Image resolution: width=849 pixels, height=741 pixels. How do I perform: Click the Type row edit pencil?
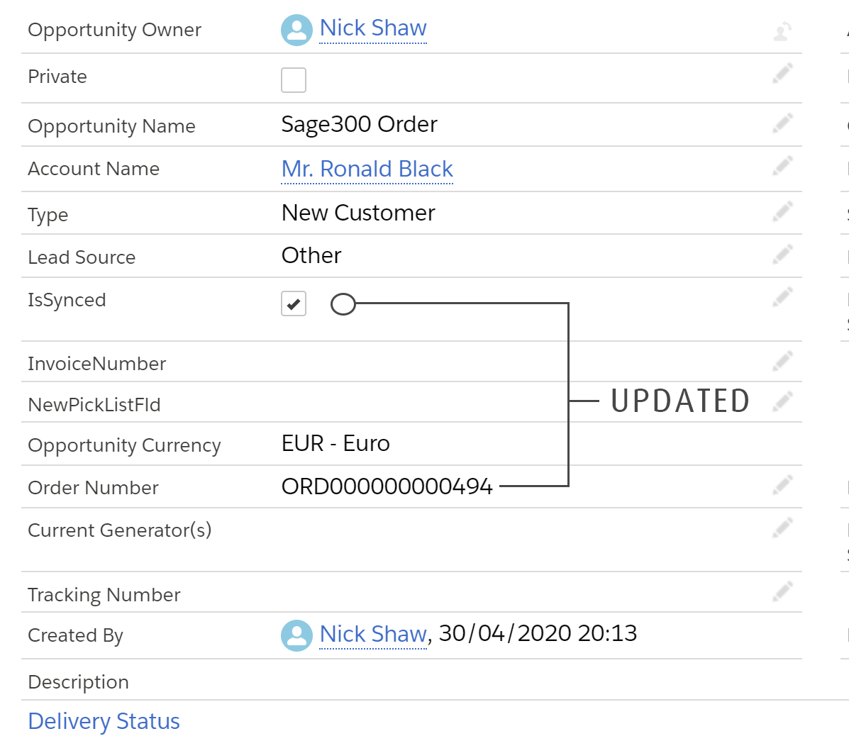[x=782, y=211]
